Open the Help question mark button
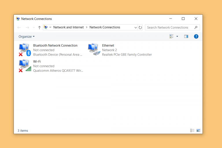The image size is (222, 148). [x=196, y=36]
